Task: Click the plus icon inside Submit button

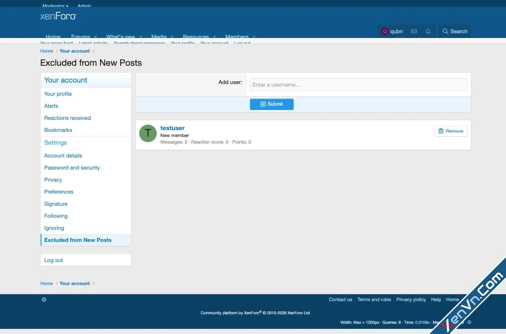Action: (262, 104)
